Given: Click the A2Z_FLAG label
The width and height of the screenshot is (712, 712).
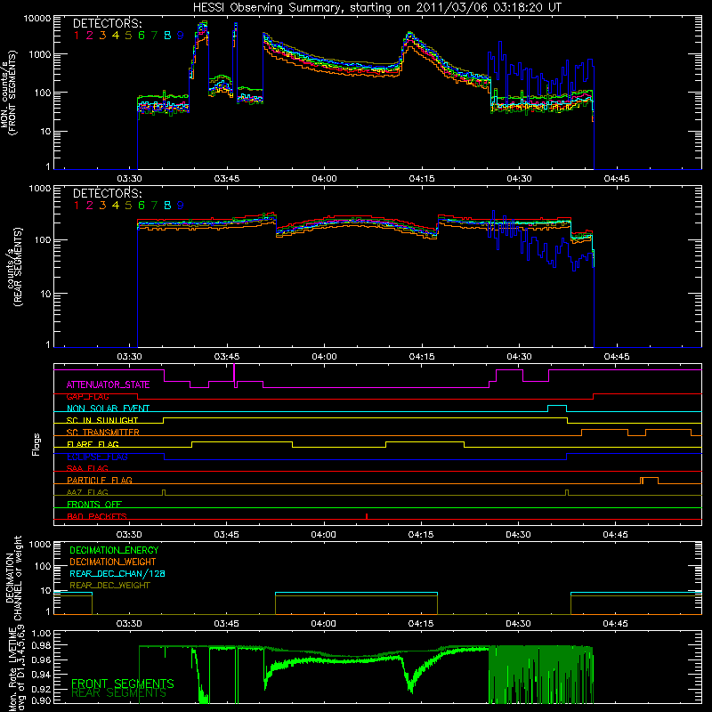Looking at the screenshot, I should pyautogui.click(x=87, y=492).
